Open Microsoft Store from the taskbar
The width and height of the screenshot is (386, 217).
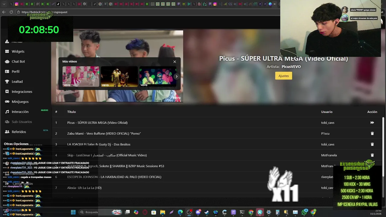(153, 212)
